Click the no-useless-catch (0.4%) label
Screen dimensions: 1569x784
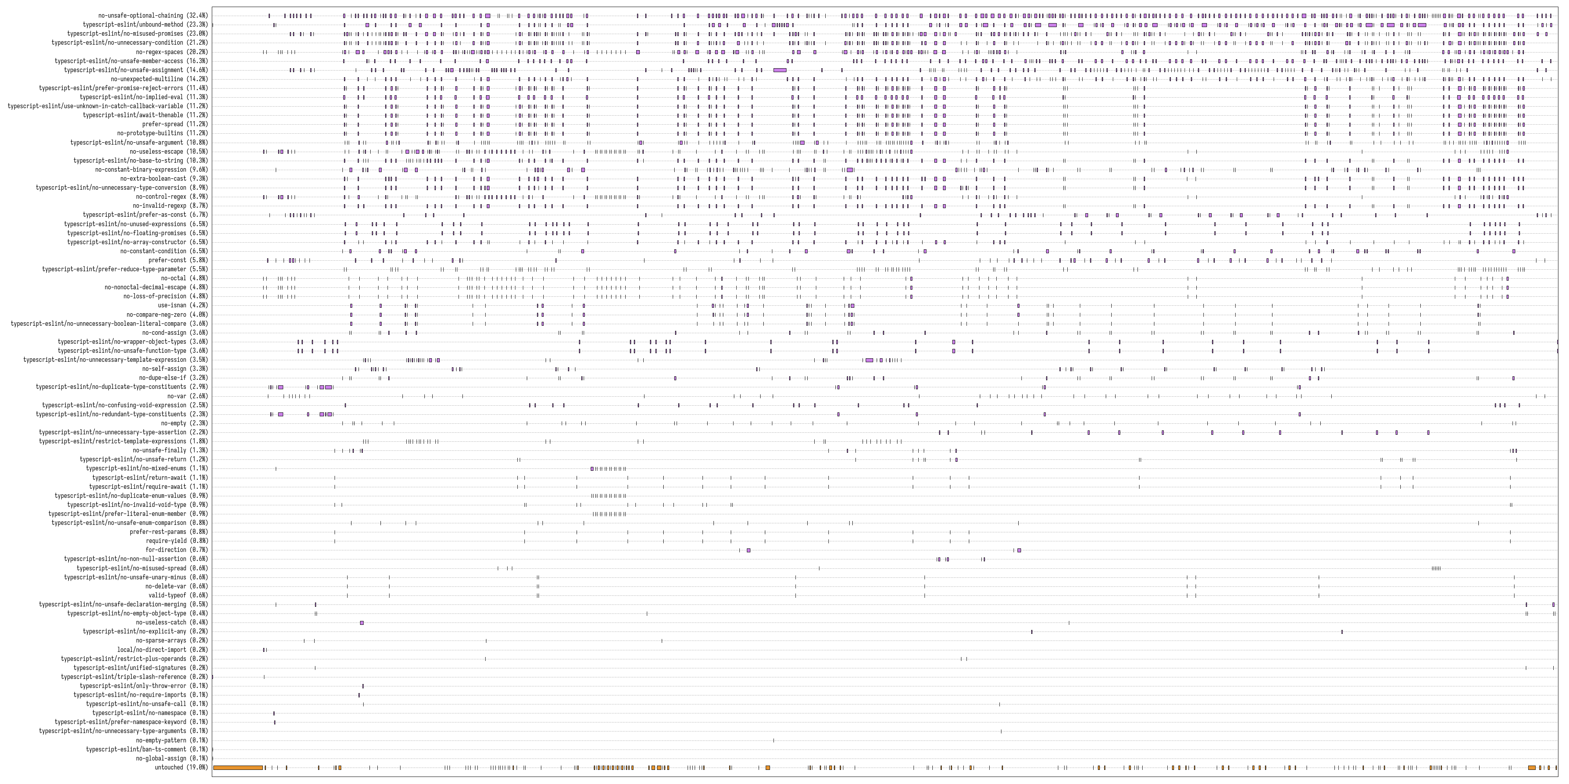pyautogui.click(x=172, y=623)
